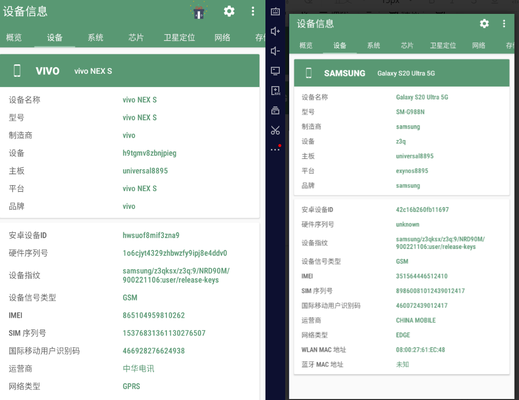Screen dimensions: 519x400
Task: Open three-dot menu in right Samsung window
Action: 504,23
